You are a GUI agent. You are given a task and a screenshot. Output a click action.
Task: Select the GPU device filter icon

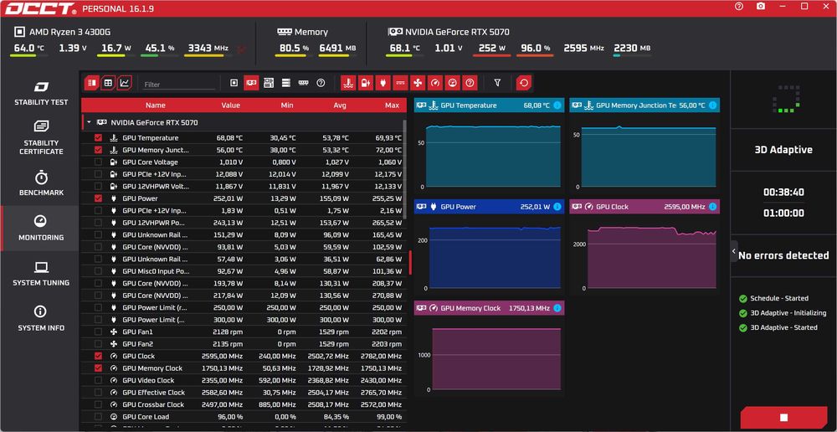[251, 83]
